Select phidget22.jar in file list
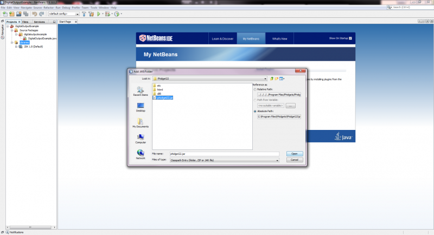The image size is (434, 235). click(x=163, y=98)
